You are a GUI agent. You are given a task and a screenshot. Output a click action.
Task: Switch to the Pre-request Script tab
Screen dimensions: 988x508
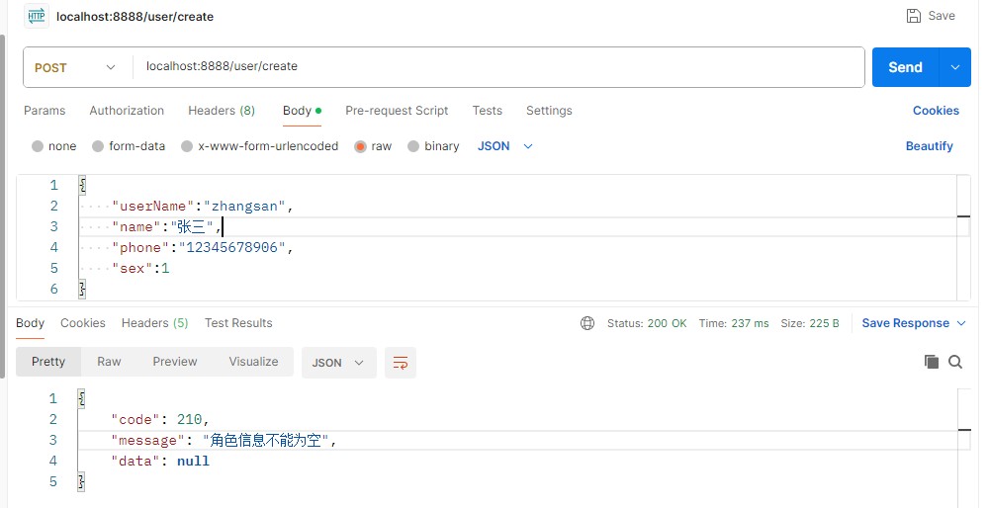[x=397, y=111]
